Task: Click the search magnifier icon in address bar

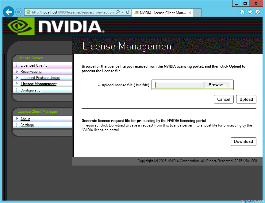Action: coord(118,12)
